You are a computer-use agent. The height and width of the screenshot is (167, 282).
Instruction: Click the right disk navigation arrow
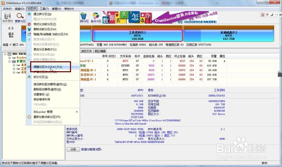13,28
